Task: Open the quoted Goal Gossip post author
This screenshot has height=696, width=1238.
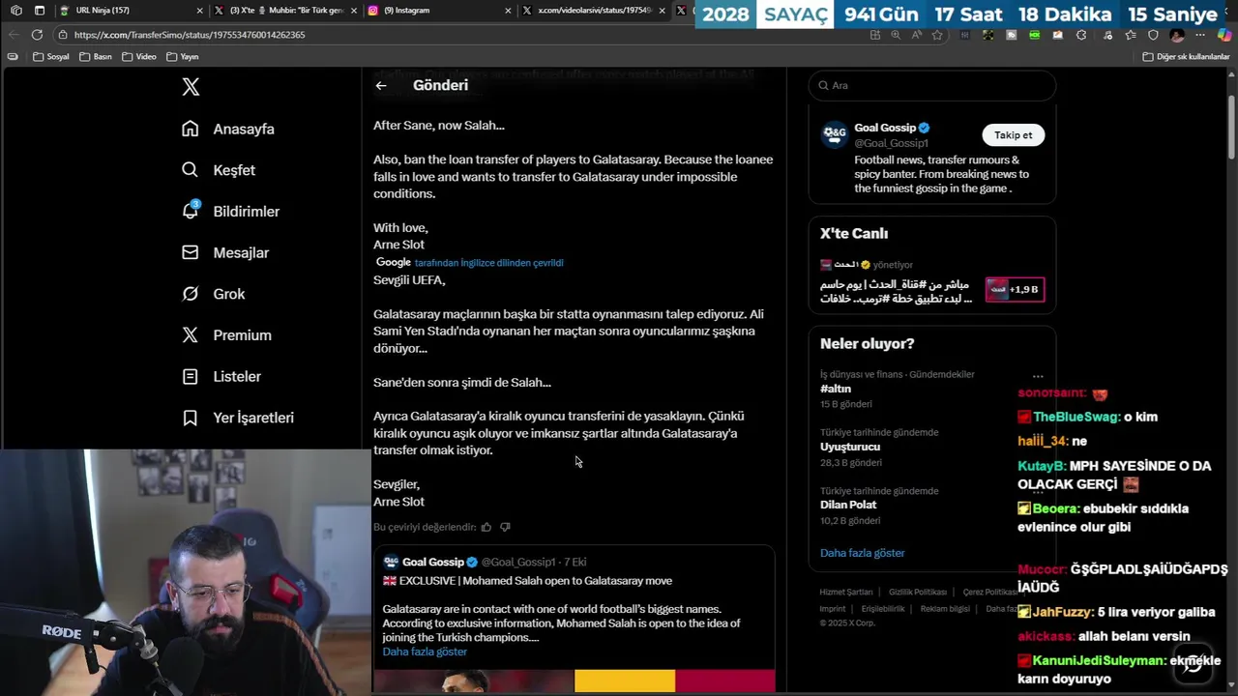Action: (x=433, y=562)
